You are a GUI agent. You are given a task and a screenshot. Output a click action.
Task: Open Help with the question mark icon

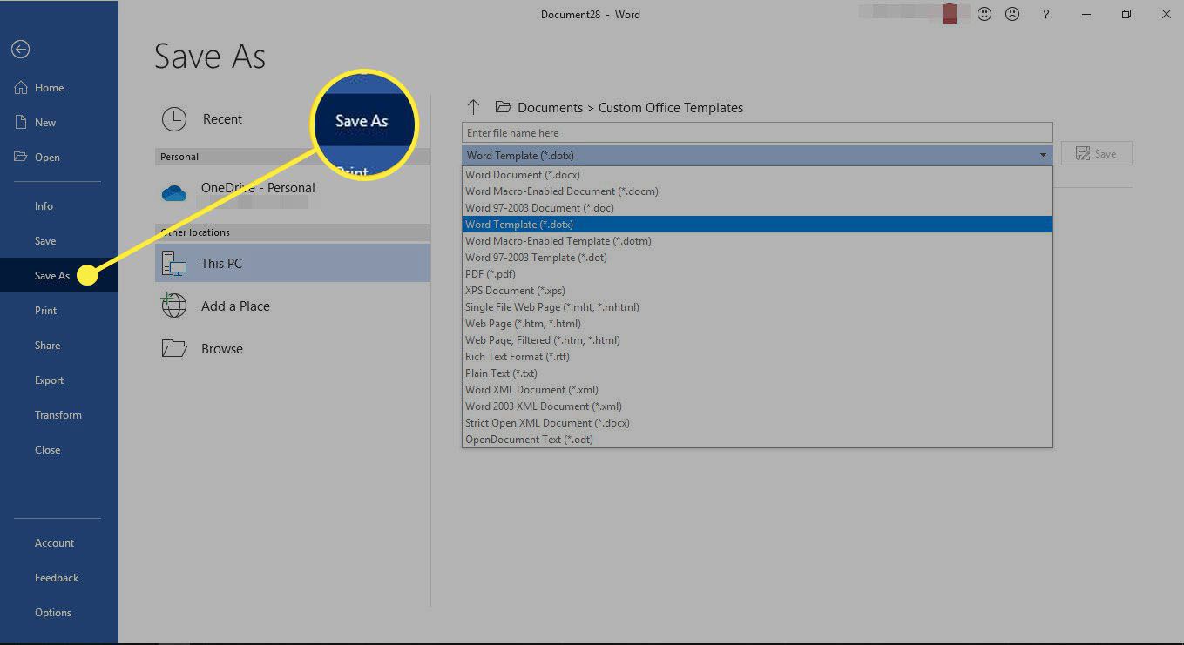1046,14
